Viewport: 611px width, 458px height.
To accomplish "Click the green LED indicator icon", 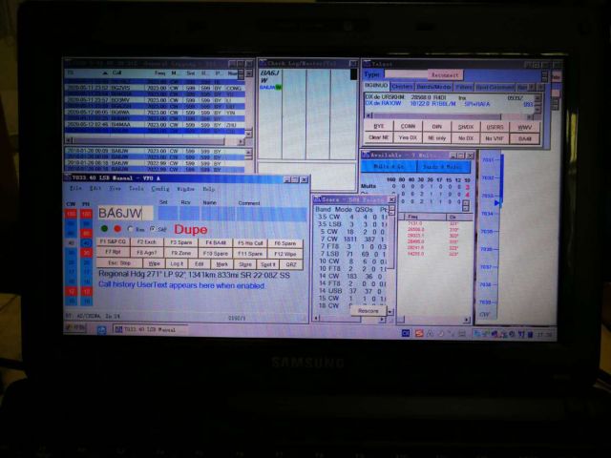I will coord(102,229).
